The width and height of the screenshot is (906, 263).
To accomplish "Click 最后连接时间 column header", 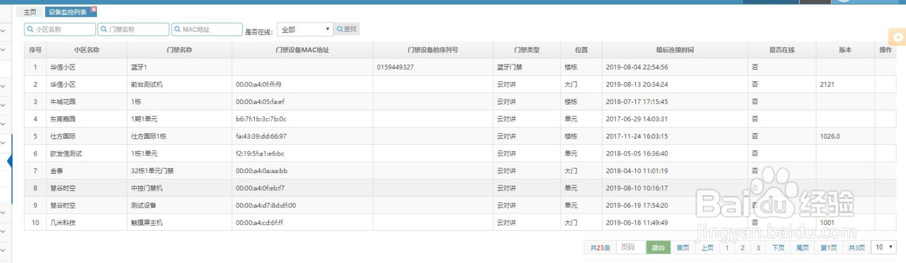I will click(x=675, y=50).
